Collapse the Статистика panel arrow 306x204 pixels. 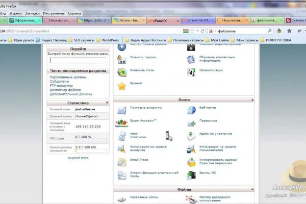(107, 103)
